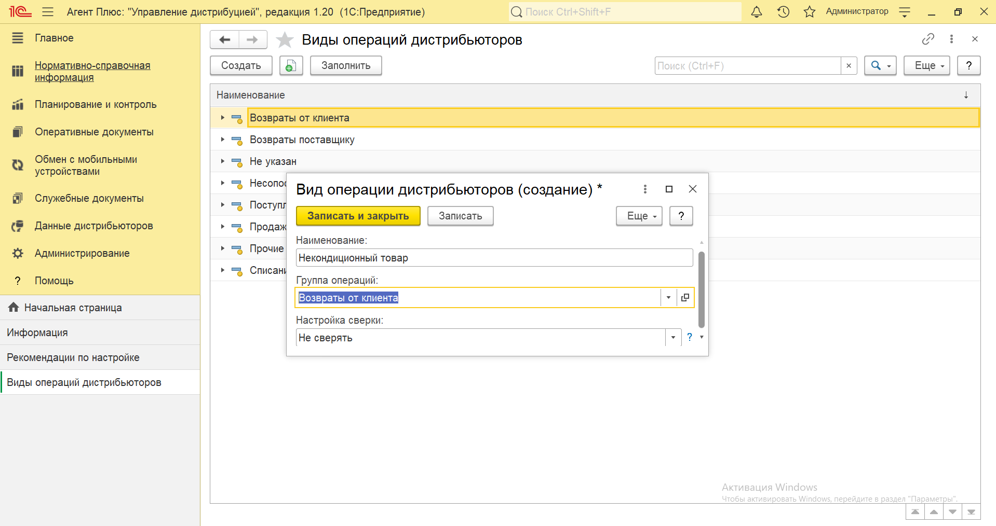Expand the Возвраты от клиента group
The width and height of the screenshot is (996, 526).
click(x=222, y=118)
